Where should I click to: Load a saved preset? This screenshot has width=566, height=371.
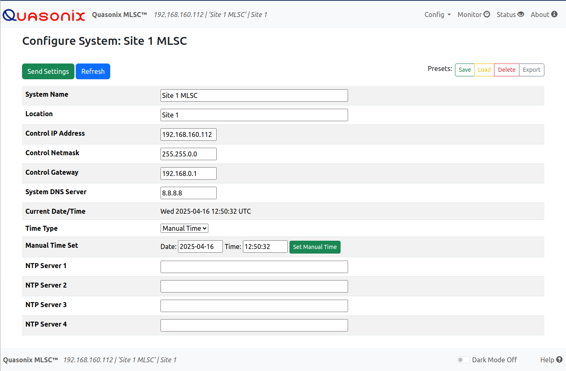[x=484, y=70]
